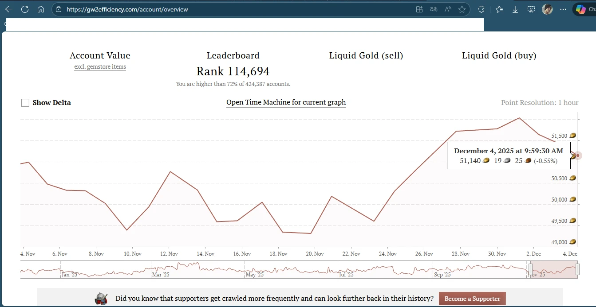Screen dimensions: 596x307
Task: Open the Split Screen icon
Action: pyautogui.click(x=419, y=9)
